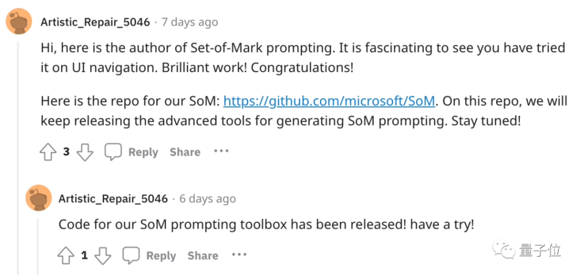Screen dimensions: 580x276
Task: Reply to the top-level comment
Action: coord(143,152)
